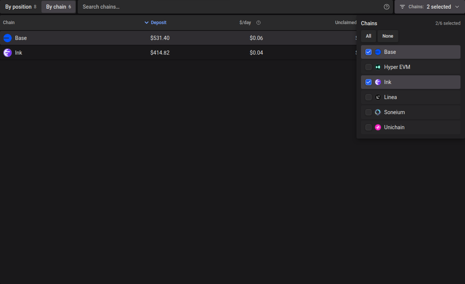The image size is (465, 284).
Task: Click the Soneium label in filter
Action: [395, 112]
